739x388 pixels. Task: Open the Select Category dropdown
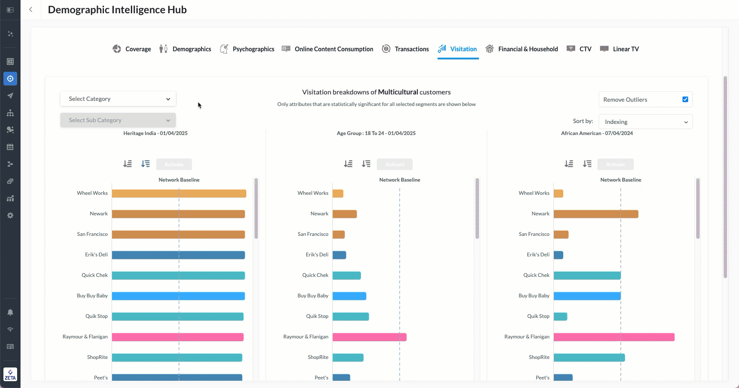pos(118,99)
